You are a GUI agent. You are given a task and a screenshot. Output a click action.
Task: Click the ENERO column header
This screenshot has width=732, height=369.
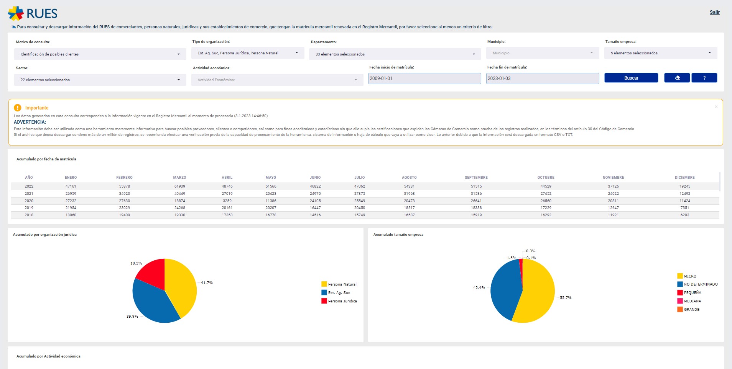(x=71, y=178)
